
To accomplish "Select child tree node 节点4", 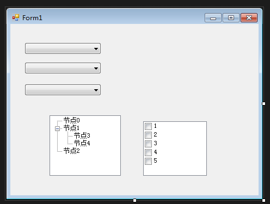I will tap(82, 143).
